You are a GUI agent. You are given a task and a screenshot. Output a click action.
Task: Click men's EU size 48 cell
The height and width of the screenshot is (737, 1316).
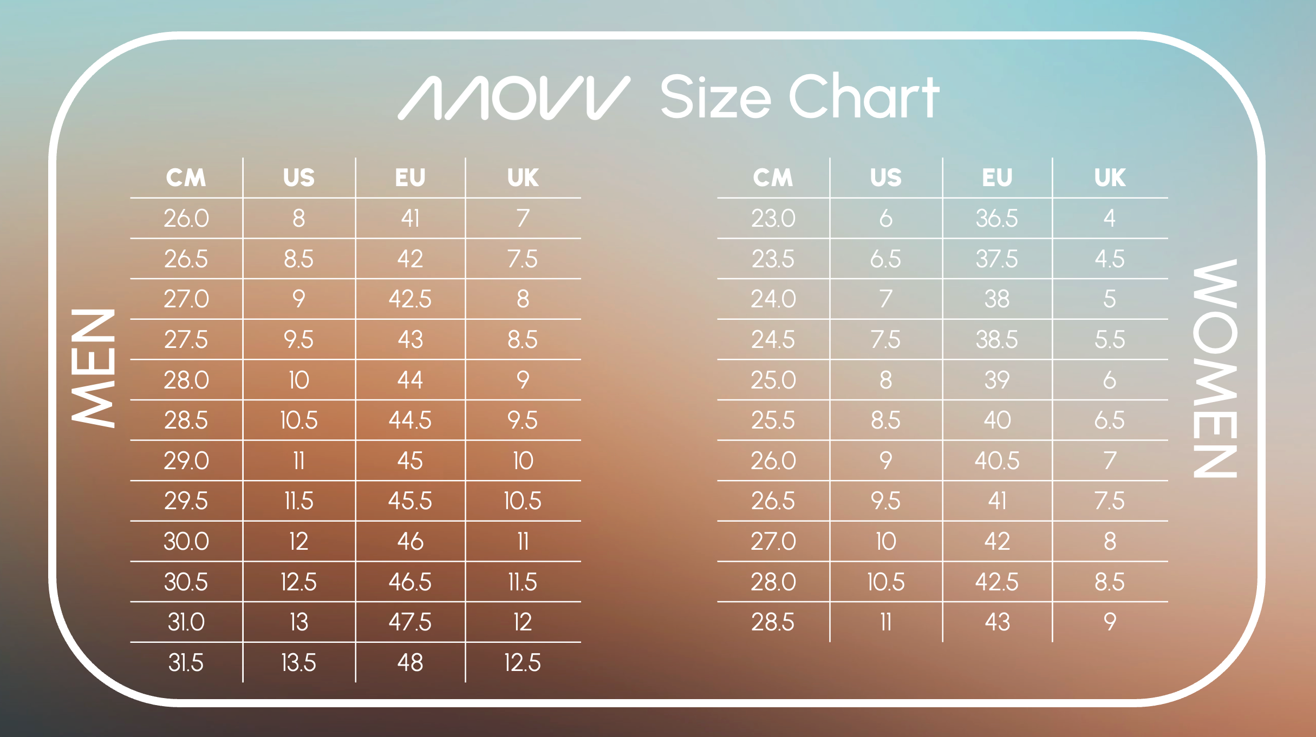(410, 663)
